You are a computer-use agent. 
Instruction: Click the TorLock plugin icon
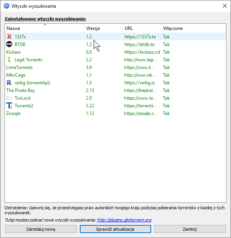pos(9,98)
